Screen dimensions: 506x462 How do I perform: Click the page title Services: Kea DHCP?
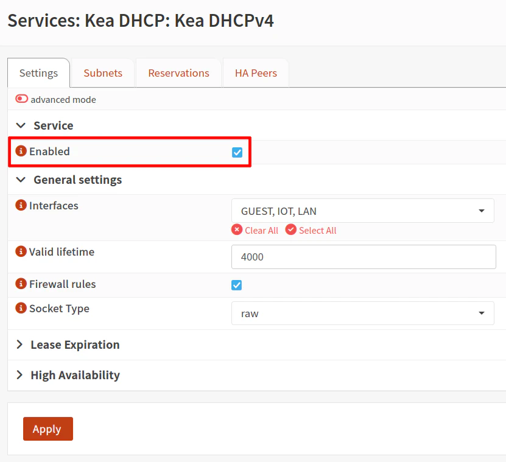click(141, 21)
